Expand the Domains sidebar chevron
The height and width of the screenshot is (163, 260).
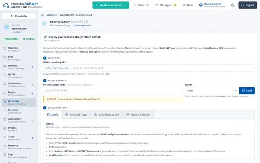pos(19,66)
